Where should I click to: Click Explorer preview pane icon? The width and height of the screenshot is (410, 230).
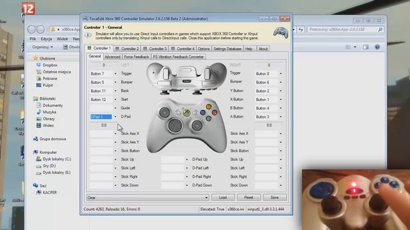366,47
